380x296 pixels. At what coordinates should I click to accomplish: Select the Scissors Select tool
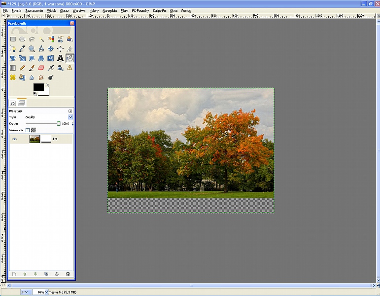[60, 39]
